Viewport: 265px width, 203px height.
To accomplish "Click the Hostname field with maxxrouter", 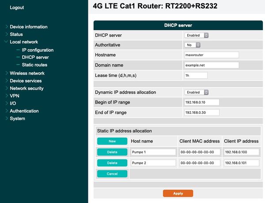I will click(212, 55).
